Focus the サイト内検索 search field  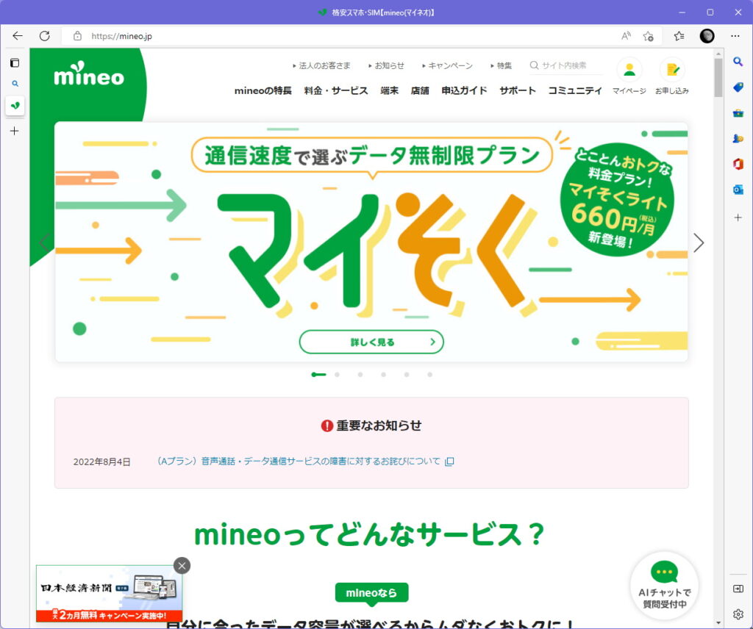pyautogui.click(x=565, y=65)
